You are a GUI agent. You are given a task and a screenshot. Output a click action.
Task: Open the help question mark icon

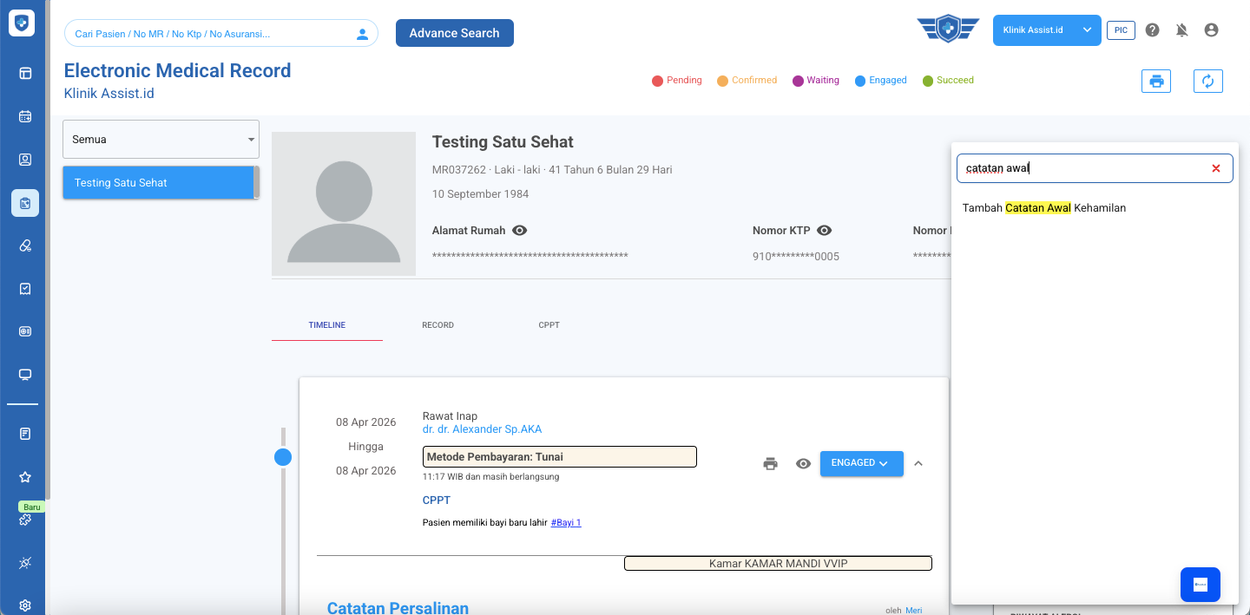pos(1152,30)
